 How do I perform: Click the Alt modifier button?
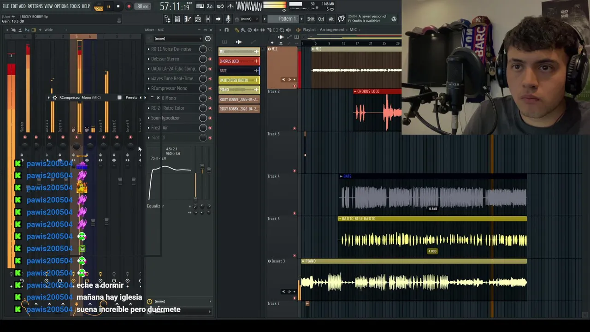[331, 19]
